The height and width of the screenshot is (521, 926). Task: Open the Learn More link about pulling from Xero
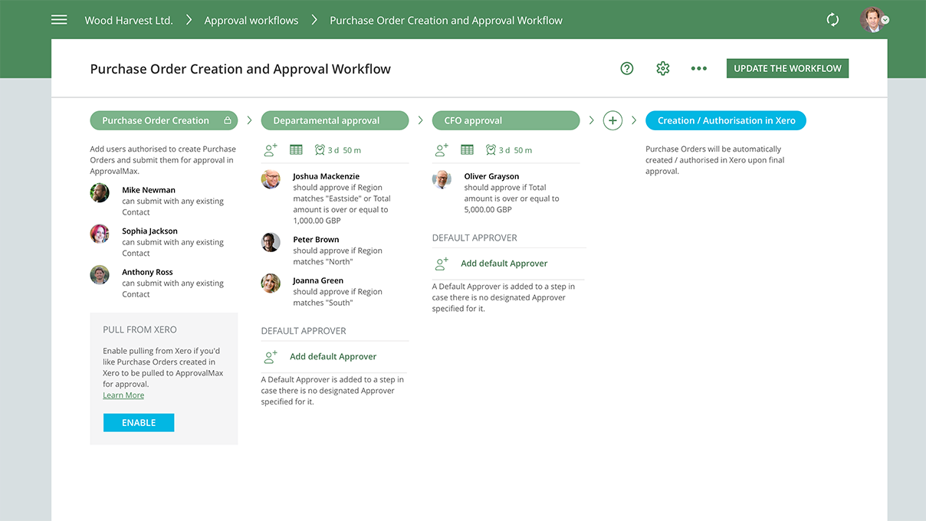coord(123,395)
